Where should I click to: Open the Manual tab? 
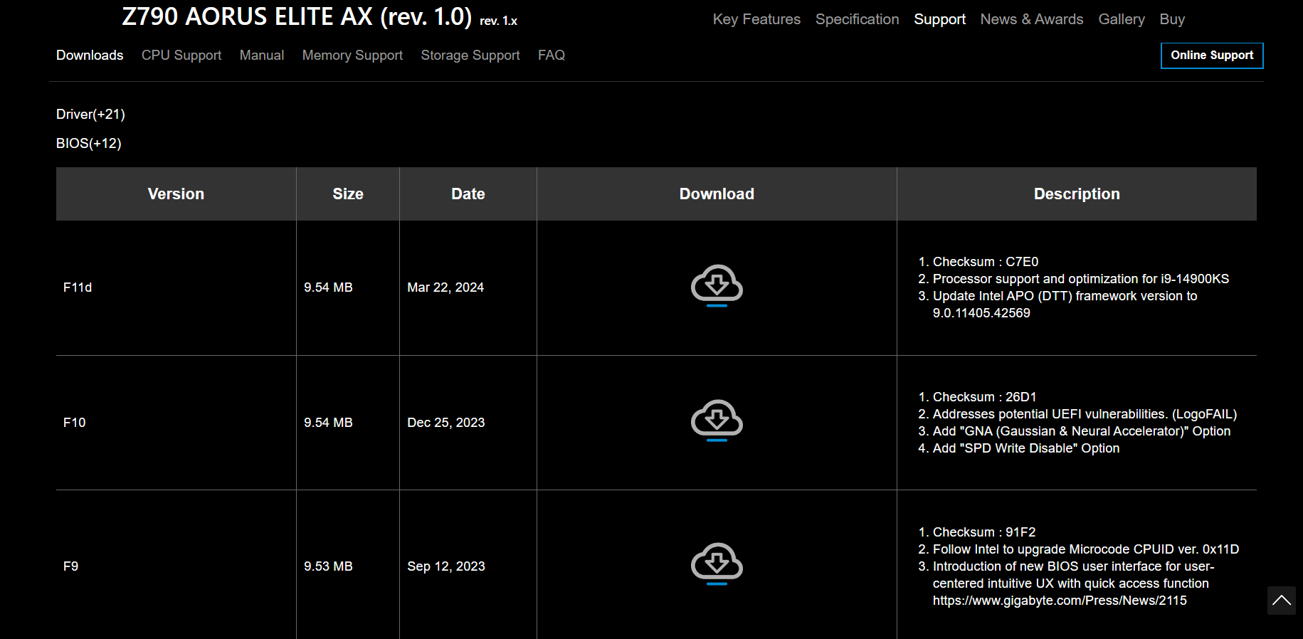tap(262, 55)
